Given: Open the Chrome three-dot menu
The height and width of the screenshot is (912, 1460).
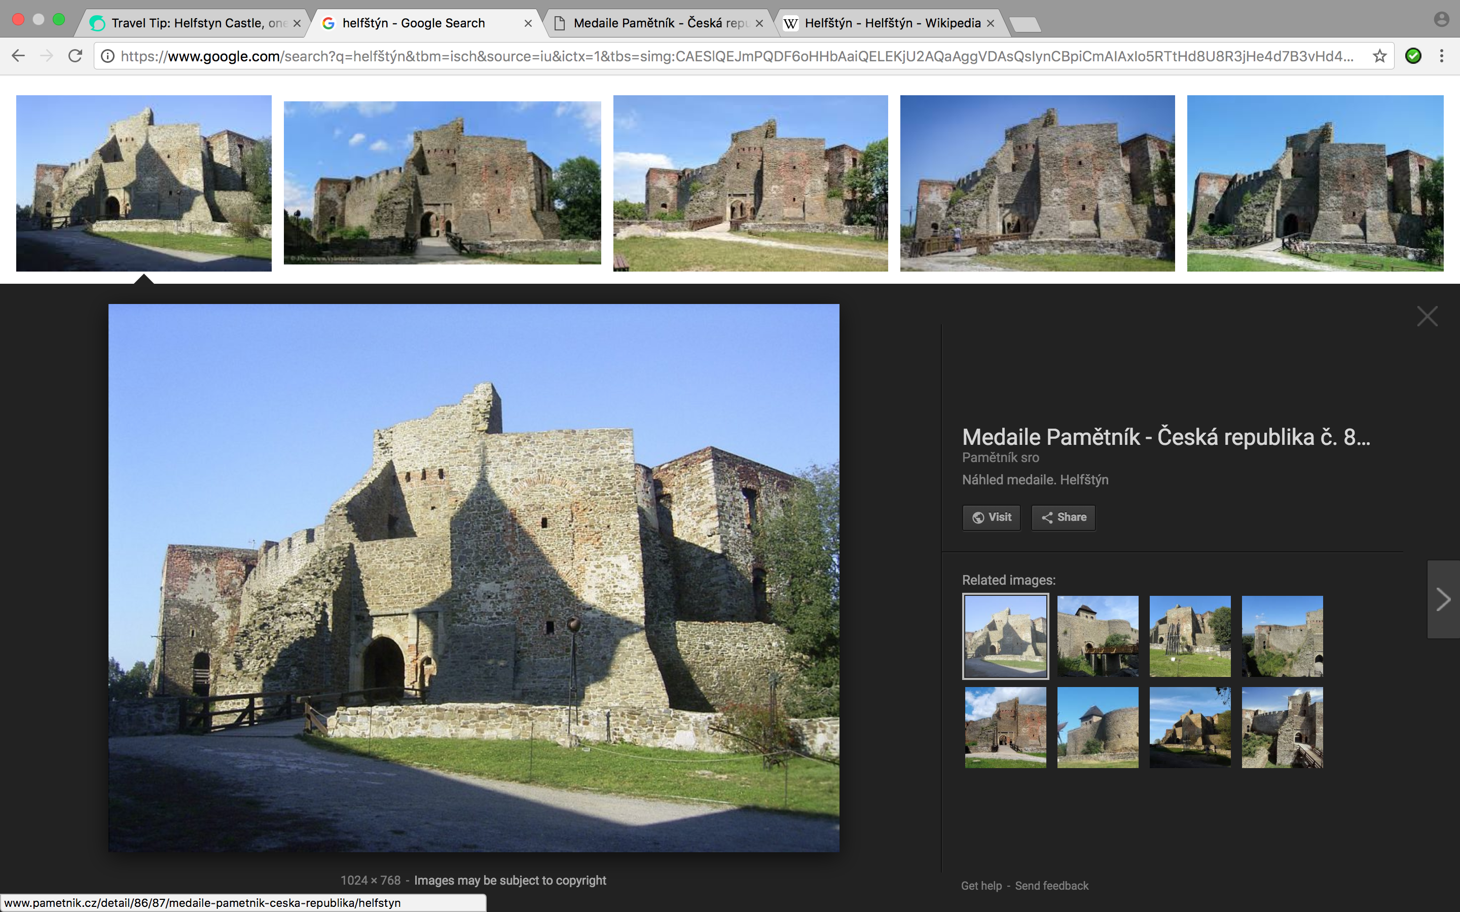Looking at the screenshot, I should pos(1442,56).
